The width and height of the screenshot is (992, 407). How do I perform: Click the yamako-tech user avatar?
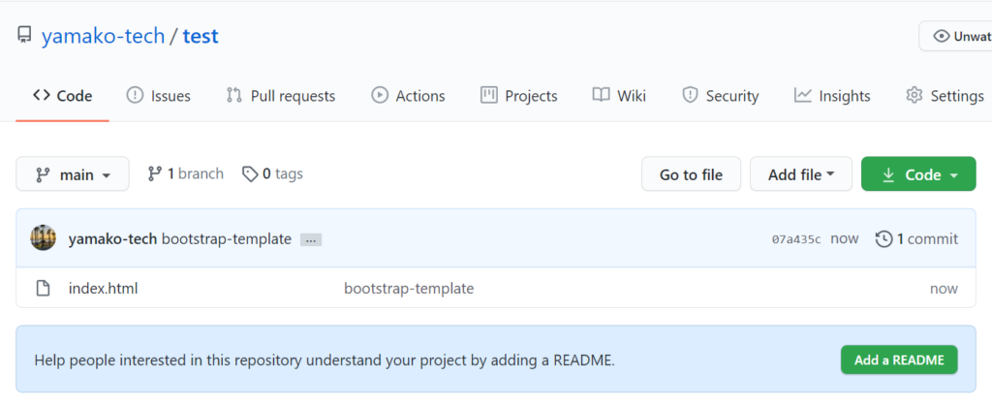[43, 238]
